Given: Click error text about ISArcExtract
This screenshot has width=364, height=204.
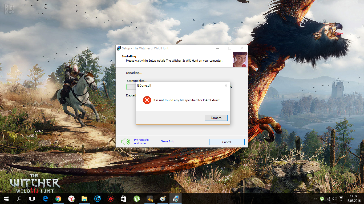Looking at the screenshot, I should click(x=187, y=100).
